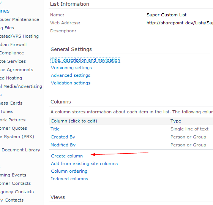Screen dimensions: 213x205
Task: Open Customer Quotes sidebar link
Action: [x=13, y=128]
